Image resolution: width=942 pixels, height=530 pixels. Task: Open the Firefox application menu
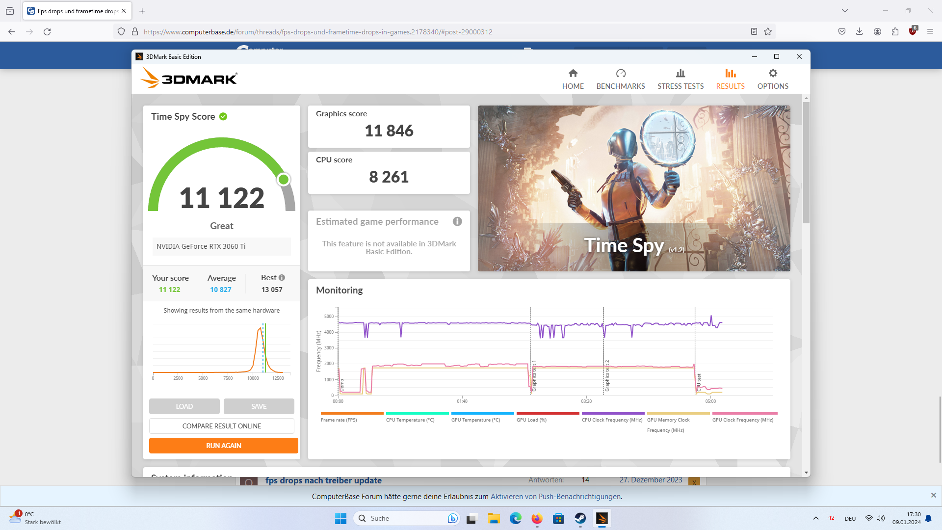tap(930, 32)
